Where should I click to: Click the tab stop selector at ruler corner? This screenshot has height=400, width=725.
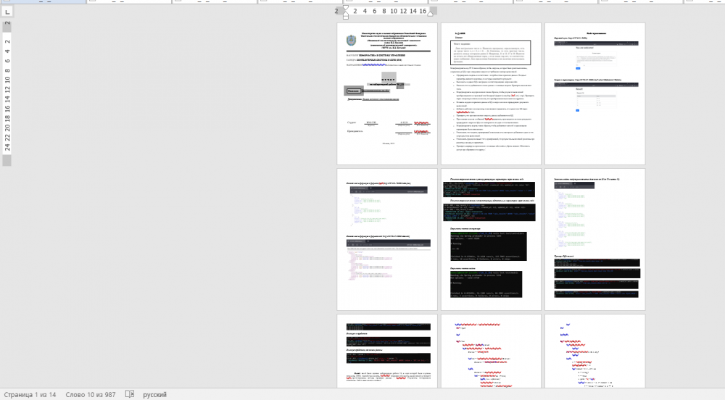(7, 11)
